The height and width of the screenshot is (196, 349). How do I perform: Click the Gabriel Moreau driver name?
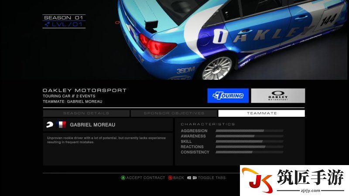(x=92, y=125)
